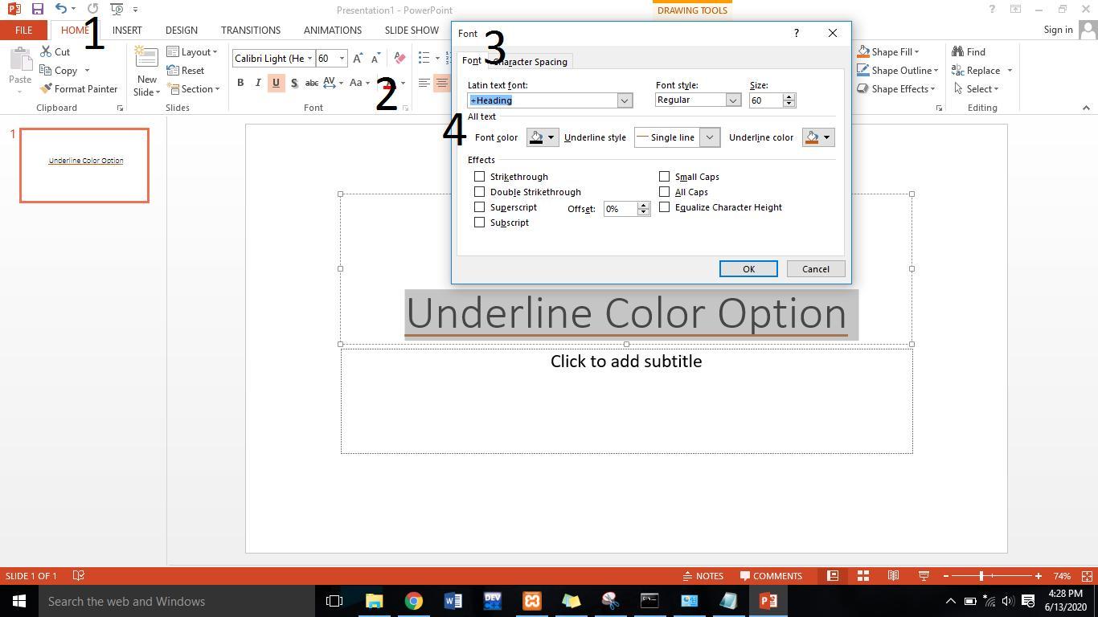The width and height of the screenshot is (1098, 617).
Task: Switch to Slide Sorter view icon
Action: pyautogui.click(x=863, y=576)
